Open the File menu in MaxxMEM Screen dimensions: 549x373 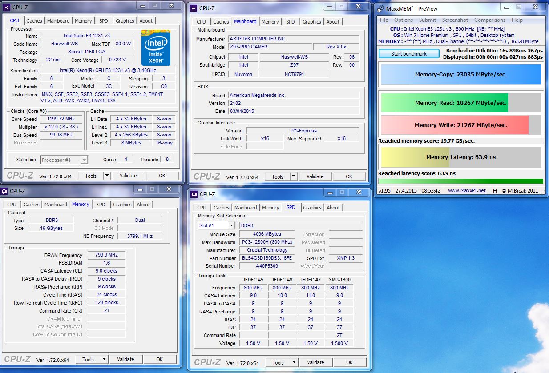(384, 20)
